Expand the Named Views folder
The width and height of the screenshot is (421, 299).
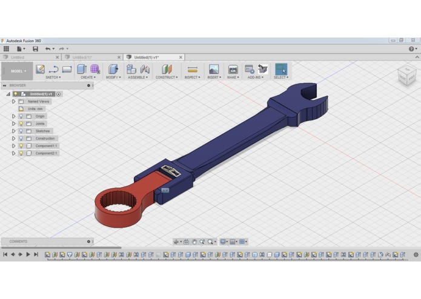(13, 102)
